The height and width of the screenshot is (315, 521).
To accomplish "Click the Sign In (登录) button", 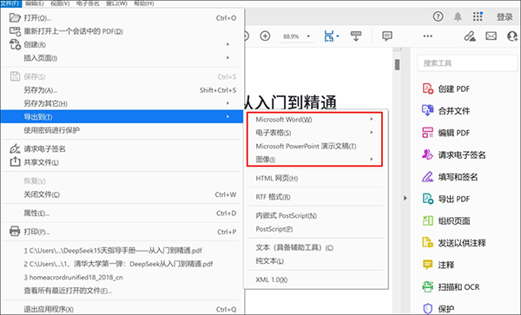I will click(505, 17).
